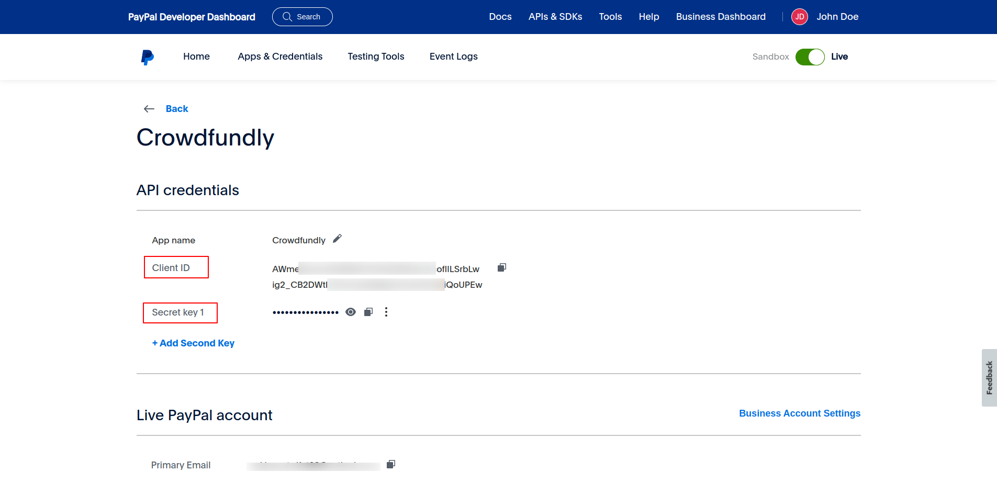Image resolution: width=997 pixels, height=494 pixels.
Task: Open Business Account Settings link
Action: pyautogui.click(x=800, y=413)
